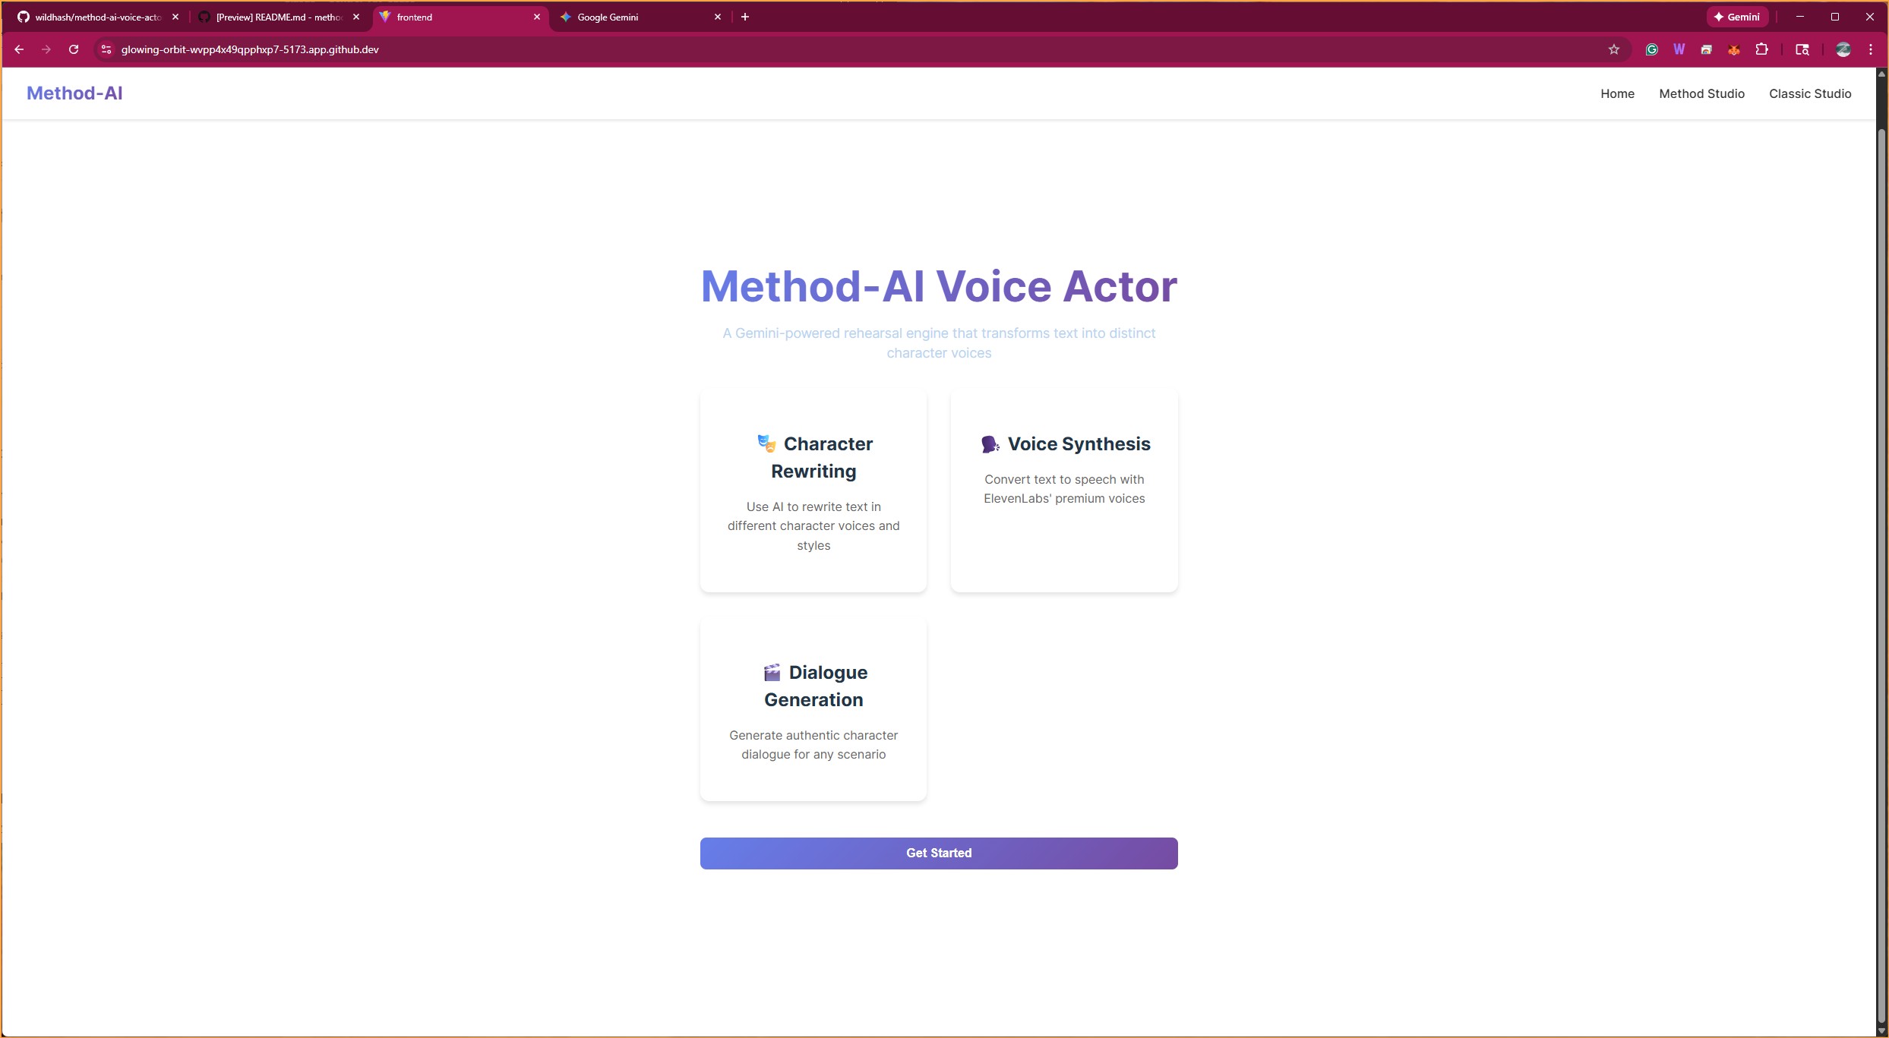1889x1038 pixels.
Task: Reload the current page
Action: [74, 49]
